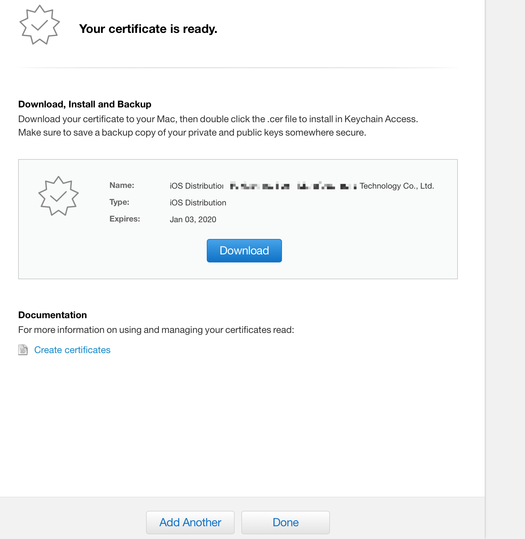525x539 pixels.
Task: Click the "Technology Co., Ltd." name text
Action: pyautogui.click(x=396, y=186)
